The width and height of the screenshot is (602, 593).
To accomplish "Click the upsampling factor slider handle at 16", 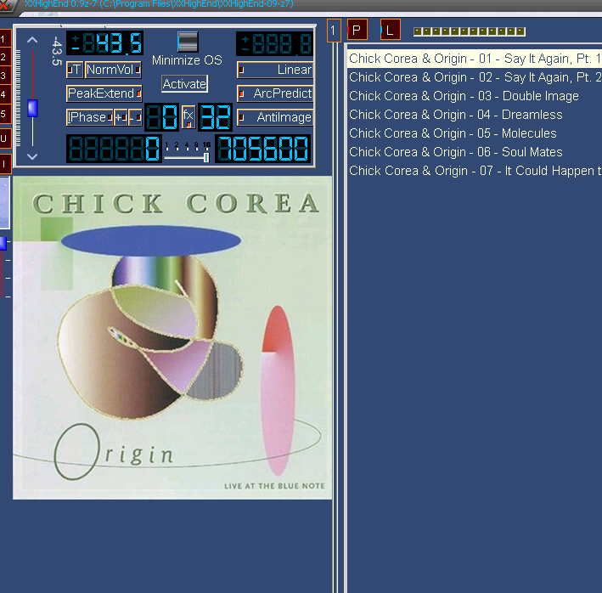I will [206, 157].
